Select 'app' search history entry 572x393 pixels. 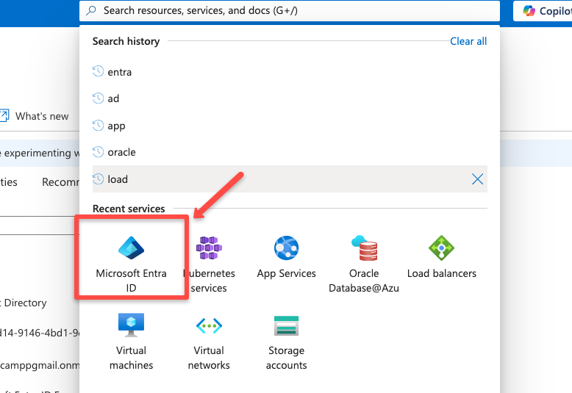coord(290,126)
